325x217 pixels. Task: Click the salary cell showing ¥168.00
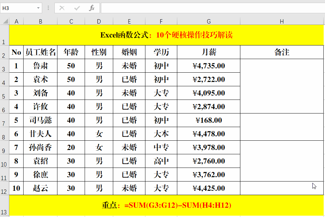(x=208, y=120)
